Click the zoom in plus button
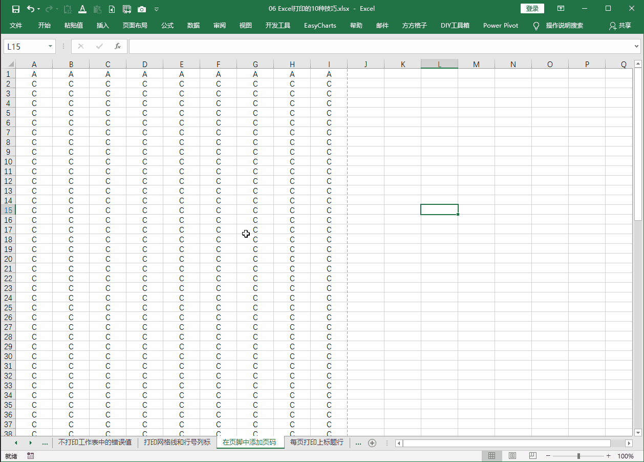Image resolution: width=644 pixels, height=462 pixels. pyautogui.click(x=608, y=456)
